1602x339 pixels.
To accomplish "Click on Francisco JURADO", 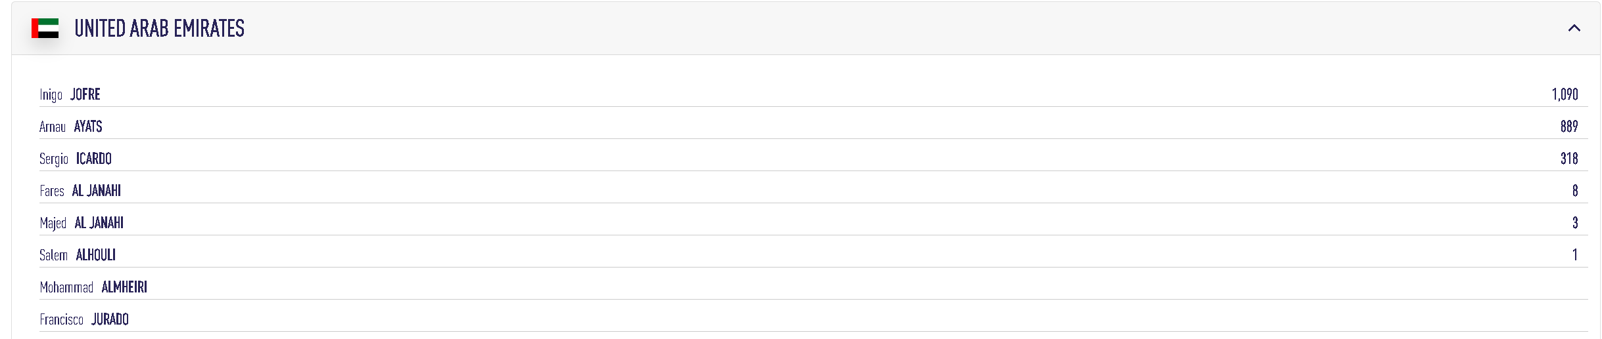I will pyautogui.click(x=84, y=319).
